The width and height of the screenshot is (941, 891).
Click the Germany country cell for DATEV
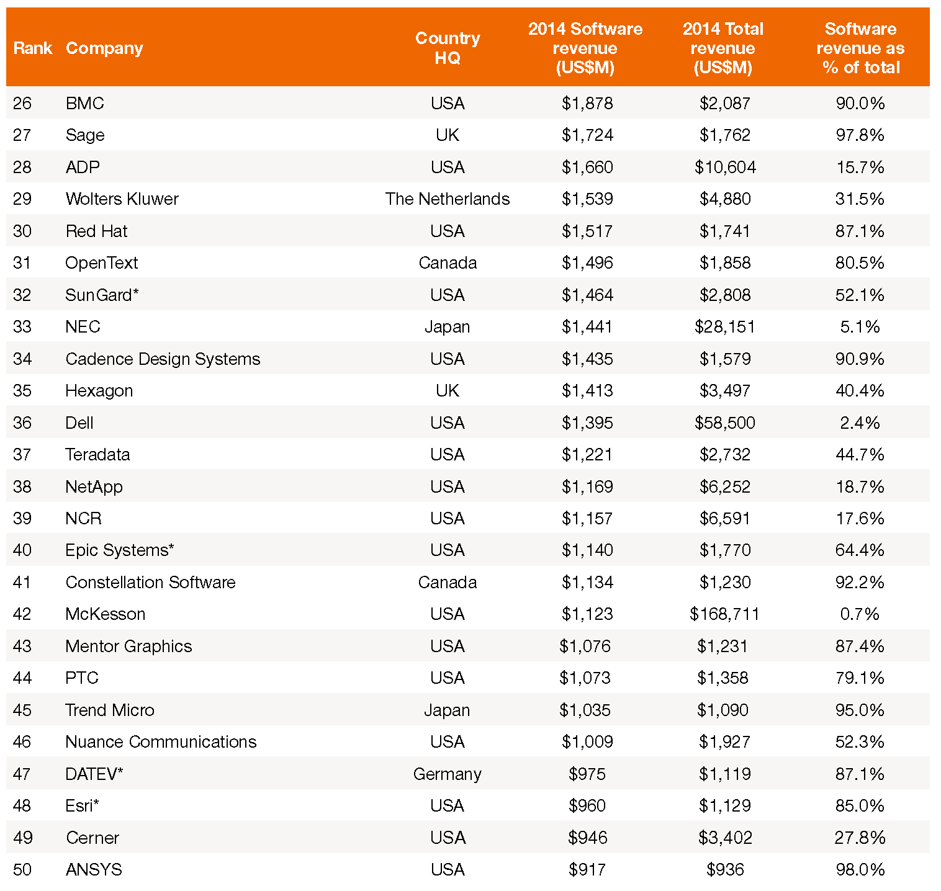(x=448, y=774)
